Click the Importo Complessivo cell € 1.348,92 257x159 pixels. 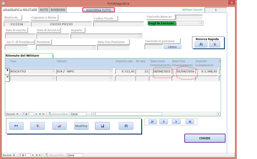pos(207,71)
